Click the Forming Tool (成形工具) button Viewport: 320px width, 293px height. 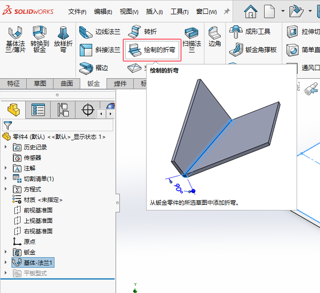click(250, 32)
